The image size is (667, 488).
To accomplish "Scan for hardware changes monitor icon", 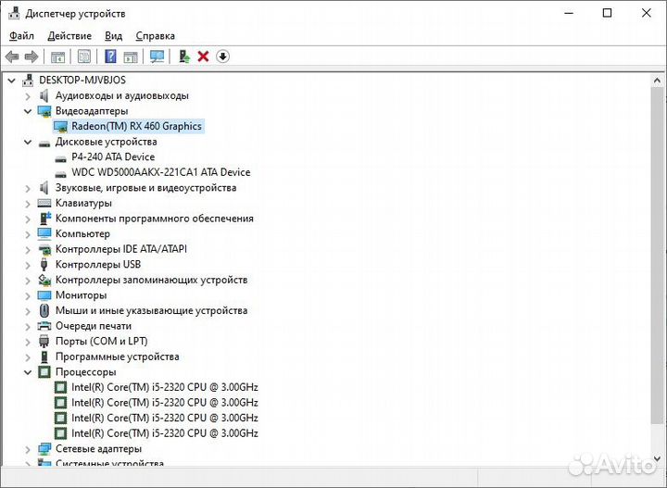I will coord(157,56).
